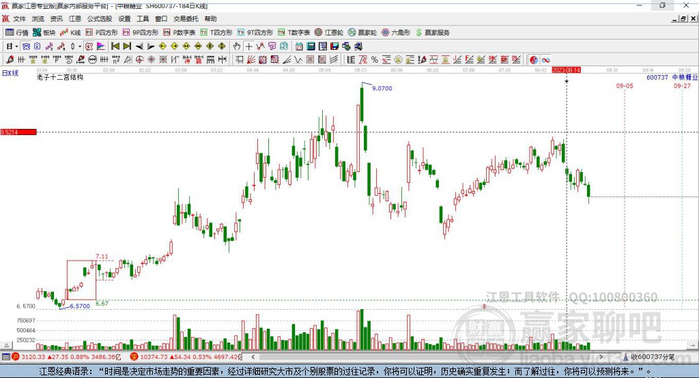Select the fan lines drawing tool

coord(251,60)
